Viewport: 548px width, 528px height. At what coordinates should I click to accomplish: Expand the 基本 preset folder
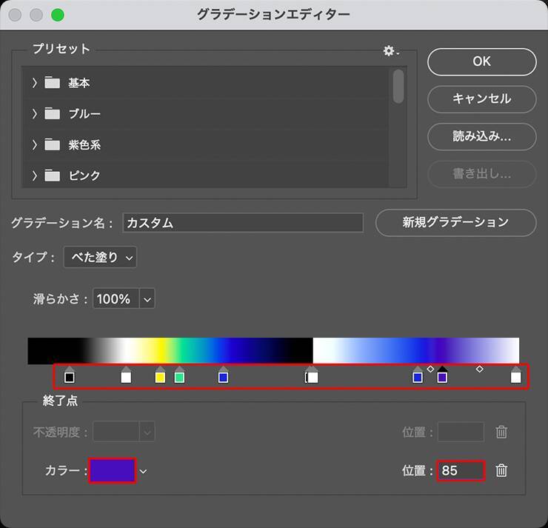click(34, 83)
